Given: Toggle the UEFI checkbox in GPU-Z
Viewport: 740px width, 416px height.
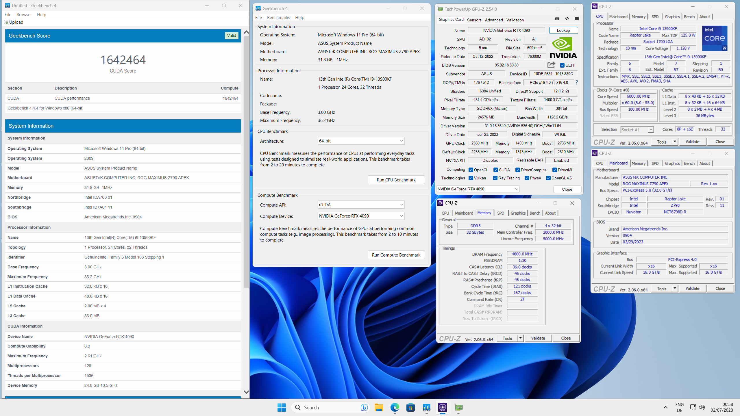Looking at the screenshot, I should pos(562,65).
